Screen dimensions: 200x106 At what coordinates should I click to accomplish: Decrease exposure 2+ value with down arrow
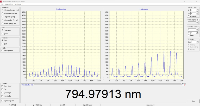tap(197, 14)
